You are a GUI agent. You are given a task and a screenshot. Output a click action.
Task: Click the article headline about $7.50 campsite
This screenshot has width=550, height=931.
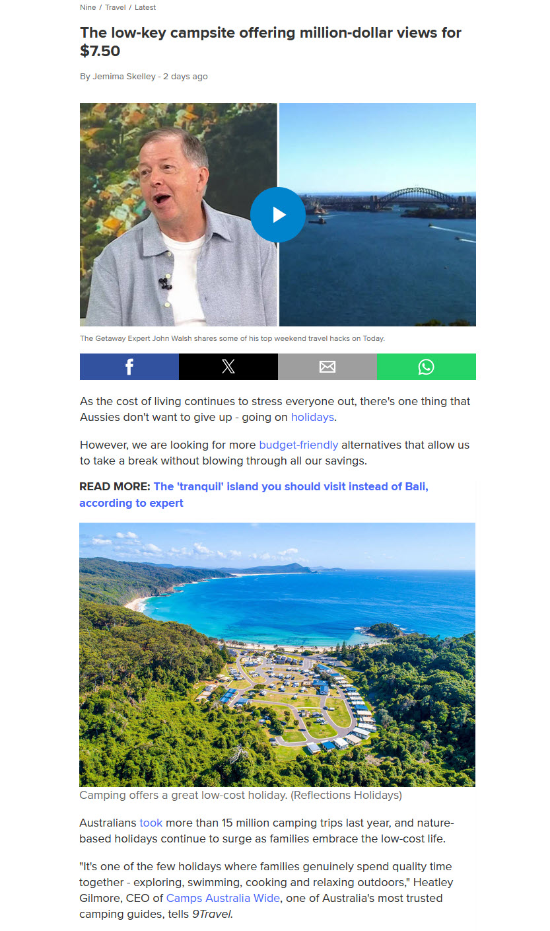click(271, 42)
